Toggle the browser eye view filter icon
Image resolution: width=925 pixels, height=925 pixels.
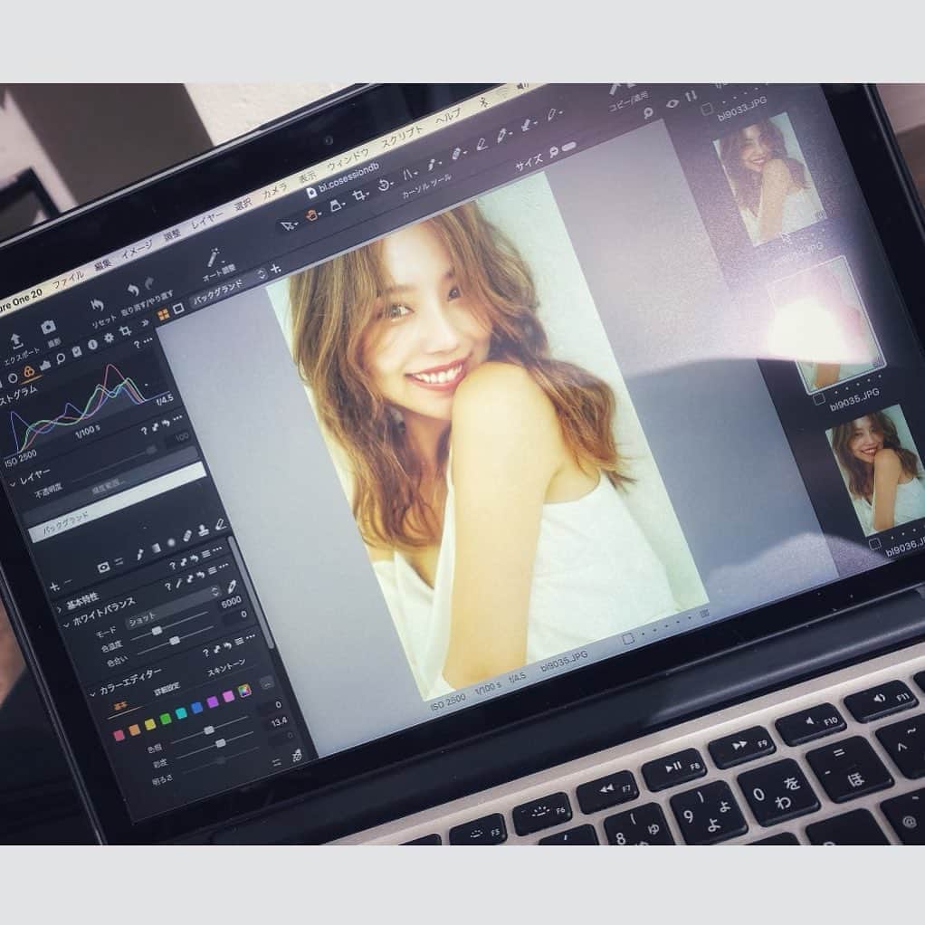coord(672,103)
